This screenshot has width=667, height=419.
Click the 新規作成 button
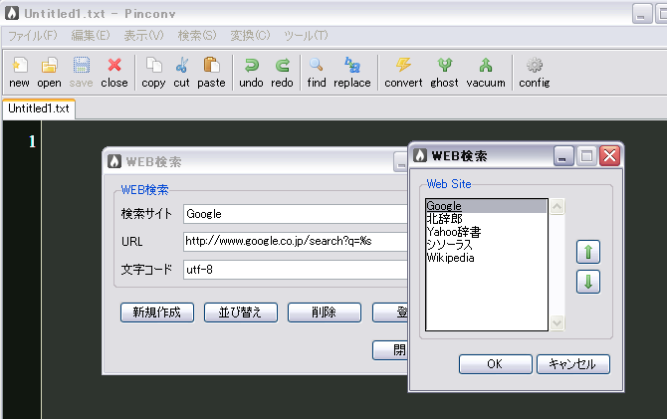[x=157, y=313]
